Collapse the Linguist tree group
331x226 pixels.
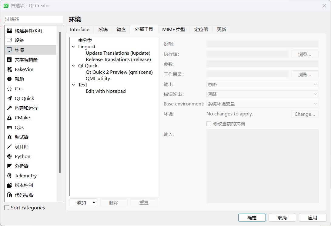coord(73,47)
